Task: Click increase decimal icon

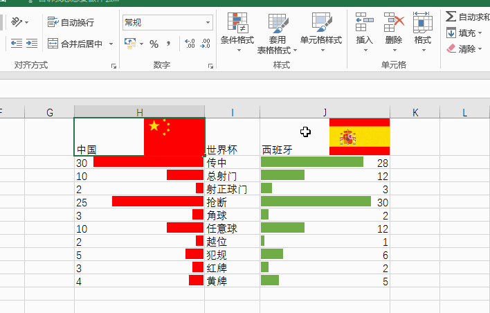Action: pos(190,44)
